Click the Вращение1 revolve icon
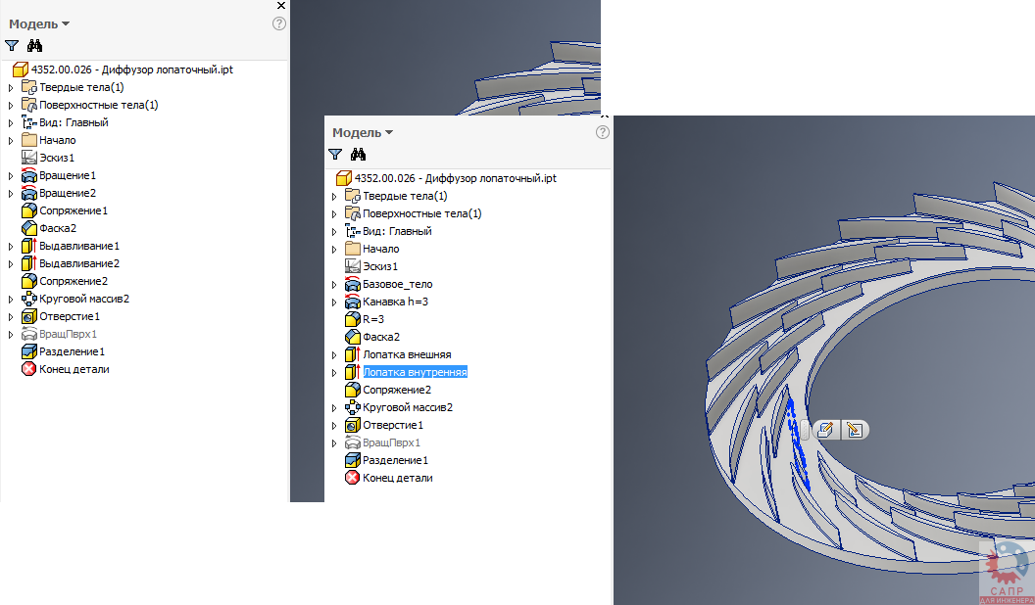The height and width of the screenshot is (605, 1035). point(29,175)
